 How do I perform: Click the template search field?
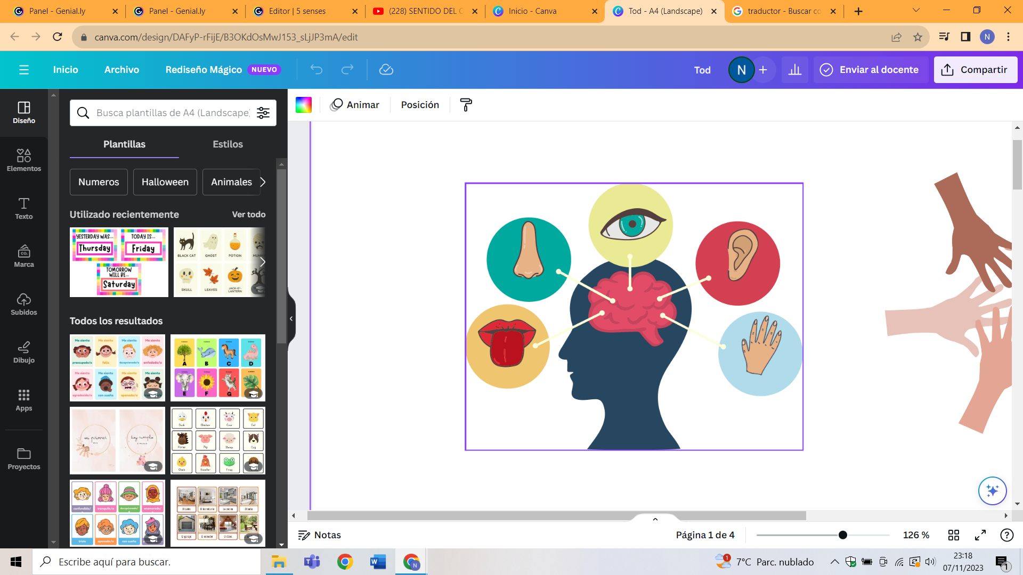pos(173,113)
